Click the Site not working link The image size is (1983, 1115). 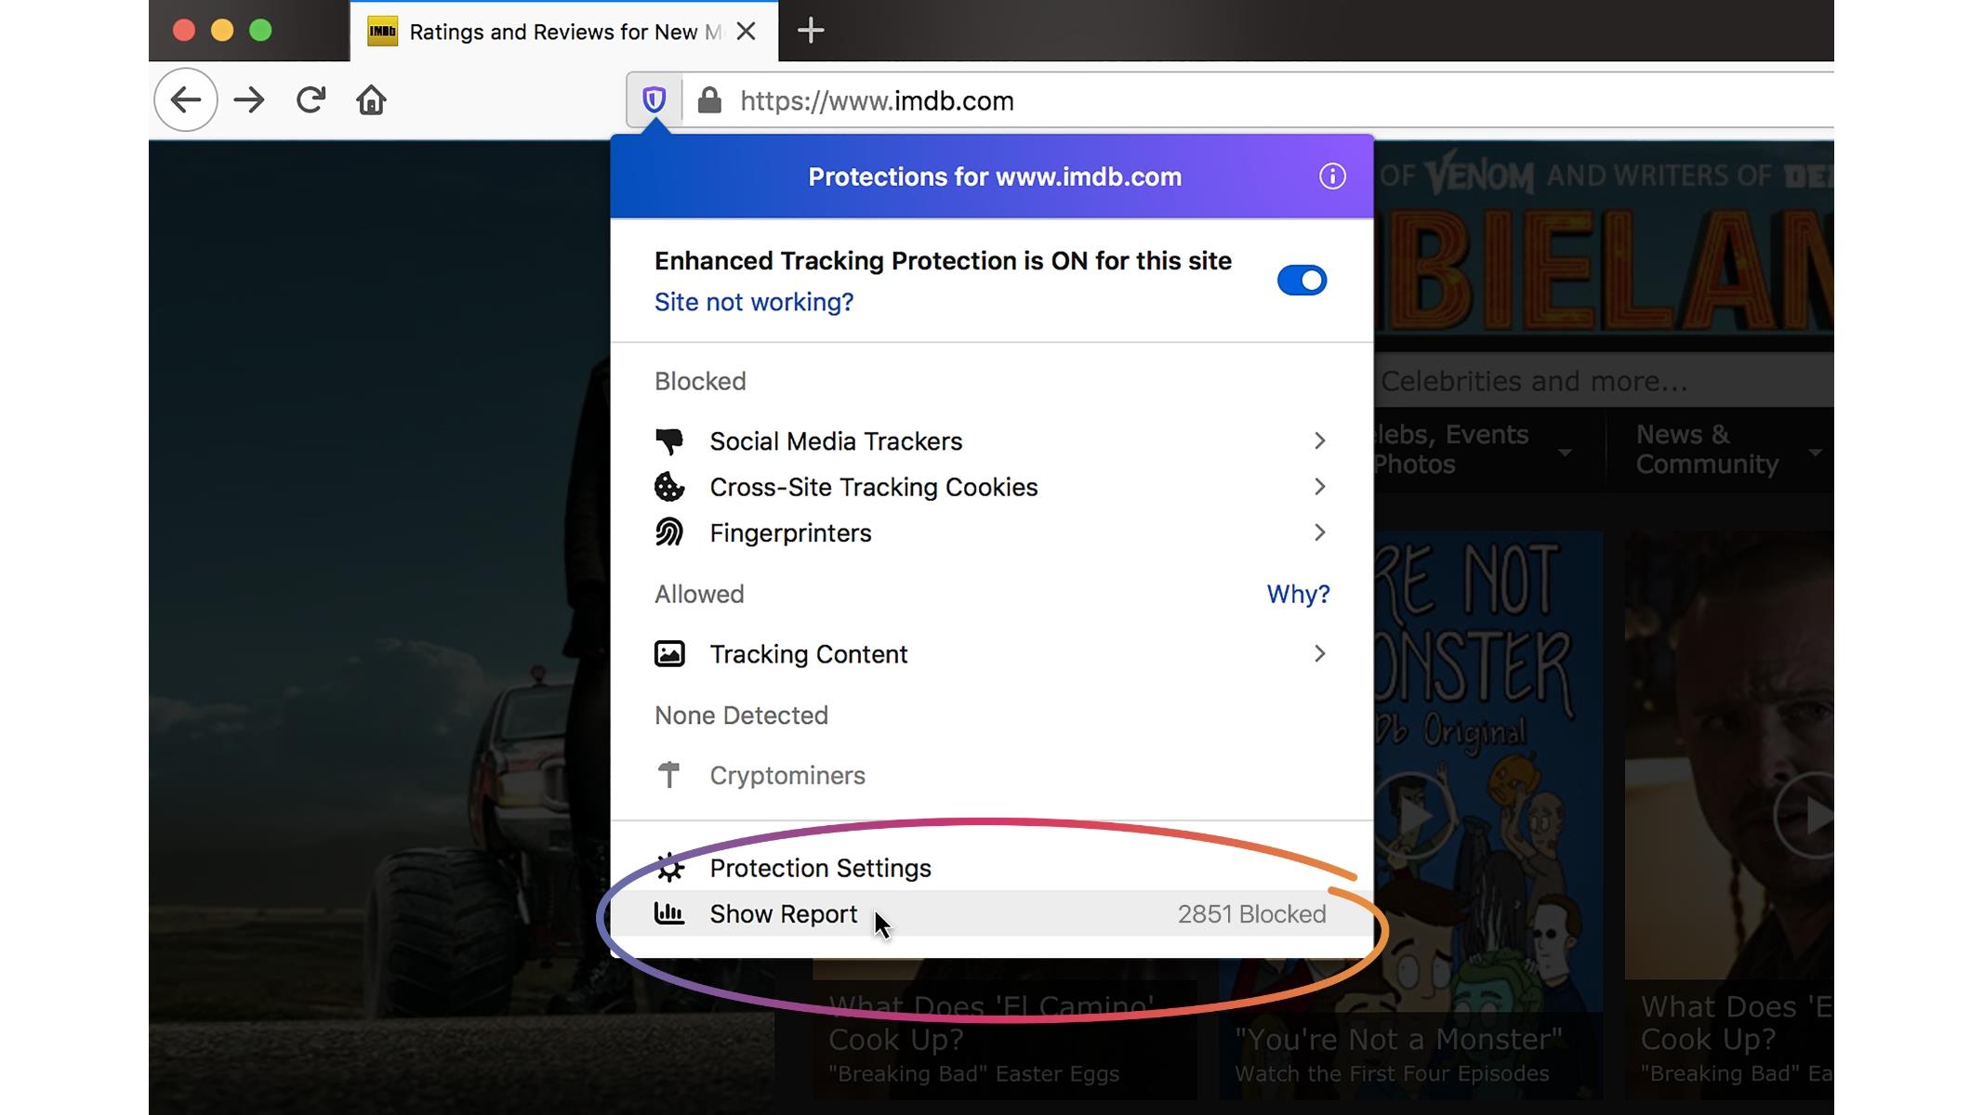[x=755, y=302]
